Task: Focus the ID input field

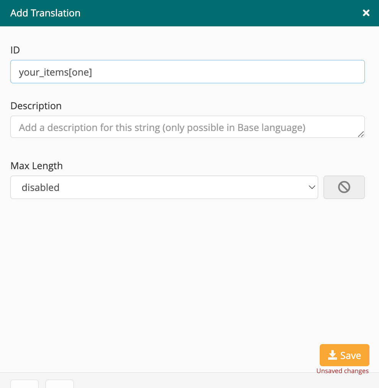Action: pyautogui.click(x=187, y=71)
